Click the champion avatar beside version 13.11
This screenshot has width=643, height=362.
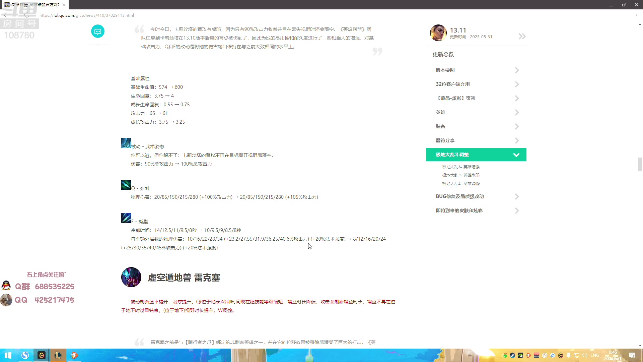point(438,33)
